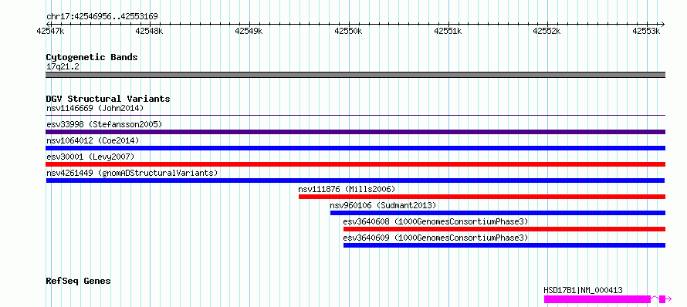Click the red esv30001 variant bar
687x307 pixels.
pyautogui.click(x=355, y=164)
